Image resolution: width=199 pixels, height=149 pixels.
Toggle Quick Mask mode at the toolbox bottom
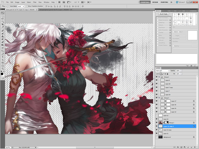[3, 78]
